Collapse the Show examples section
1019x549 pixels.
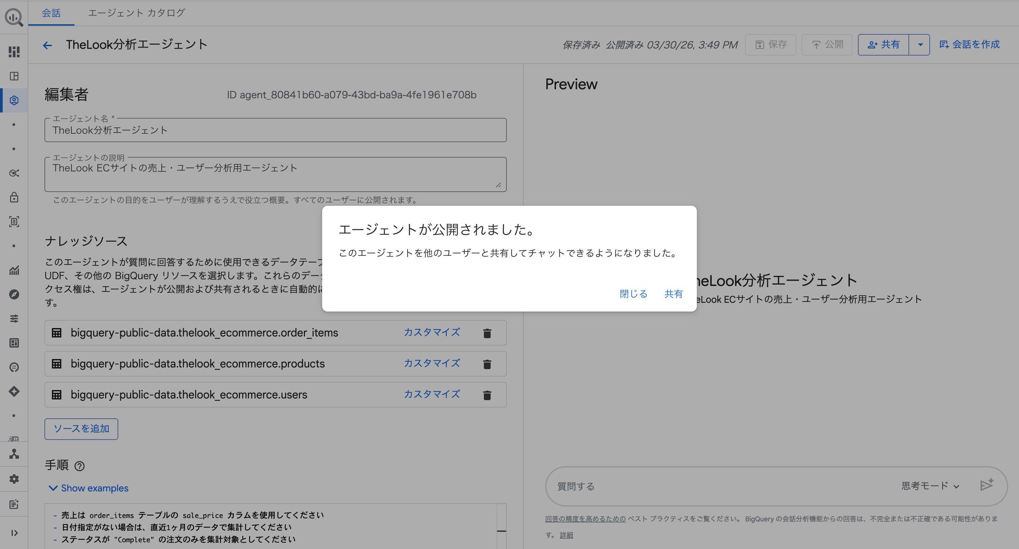pos(88,488)
